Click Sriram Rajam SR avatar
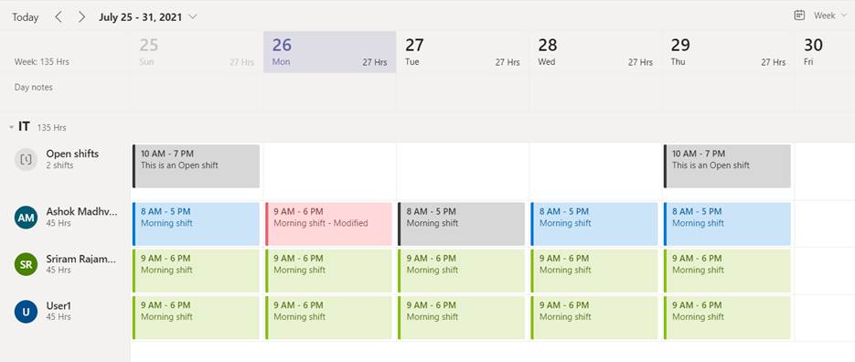Viewport: 855px width, 362px height. (x=26, y=264)
